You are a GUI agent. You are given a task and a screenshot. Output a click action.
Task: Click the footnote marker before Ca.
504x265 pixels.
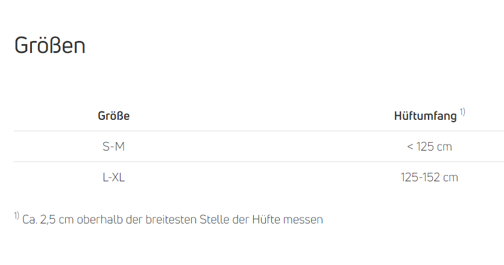tap(16, 216)
